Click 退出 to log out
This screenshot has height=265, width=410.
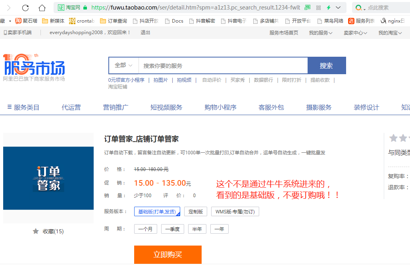click(145, 33)
